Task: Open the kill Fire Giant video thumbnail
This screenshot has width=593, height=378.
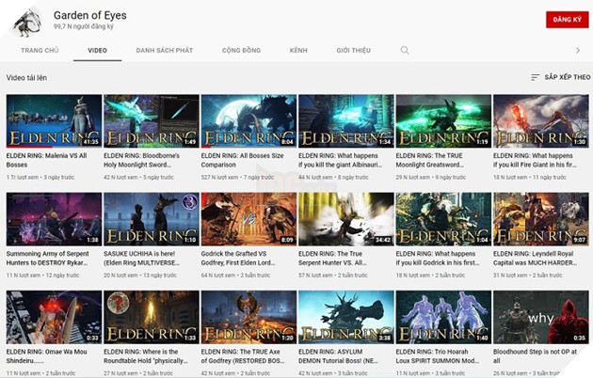Action: 541,121
